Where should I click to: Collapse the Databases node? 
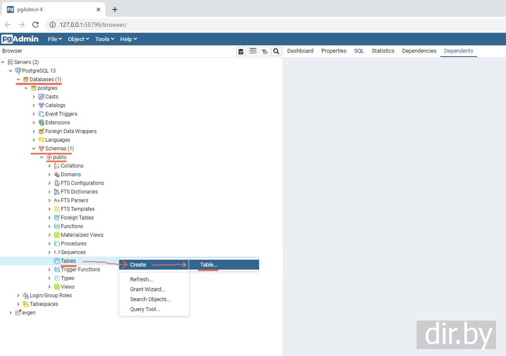(19, 79)
